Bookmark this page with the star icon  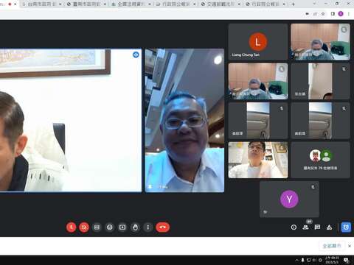pos(323,14)
